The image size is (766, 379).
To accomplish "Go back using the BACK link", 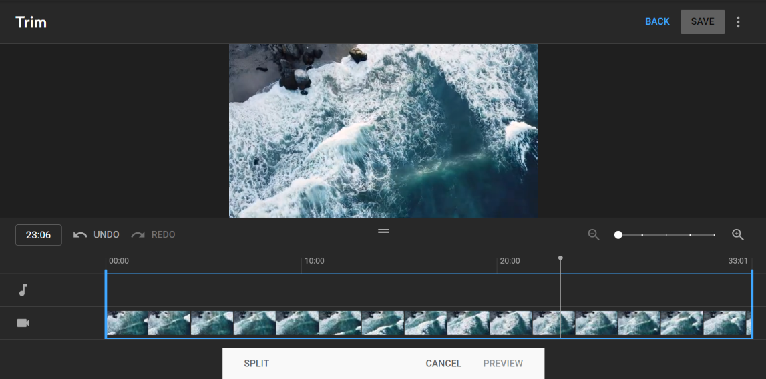I will [657, 21].
